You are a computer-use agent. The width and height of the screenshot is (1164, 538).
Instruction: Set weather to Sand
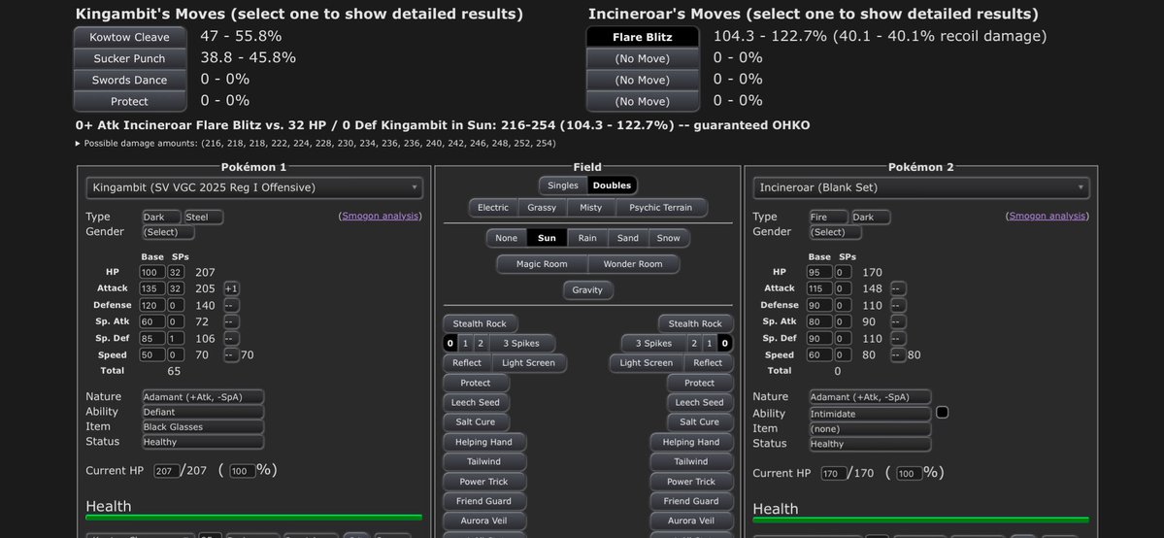[x=628, y=238]
